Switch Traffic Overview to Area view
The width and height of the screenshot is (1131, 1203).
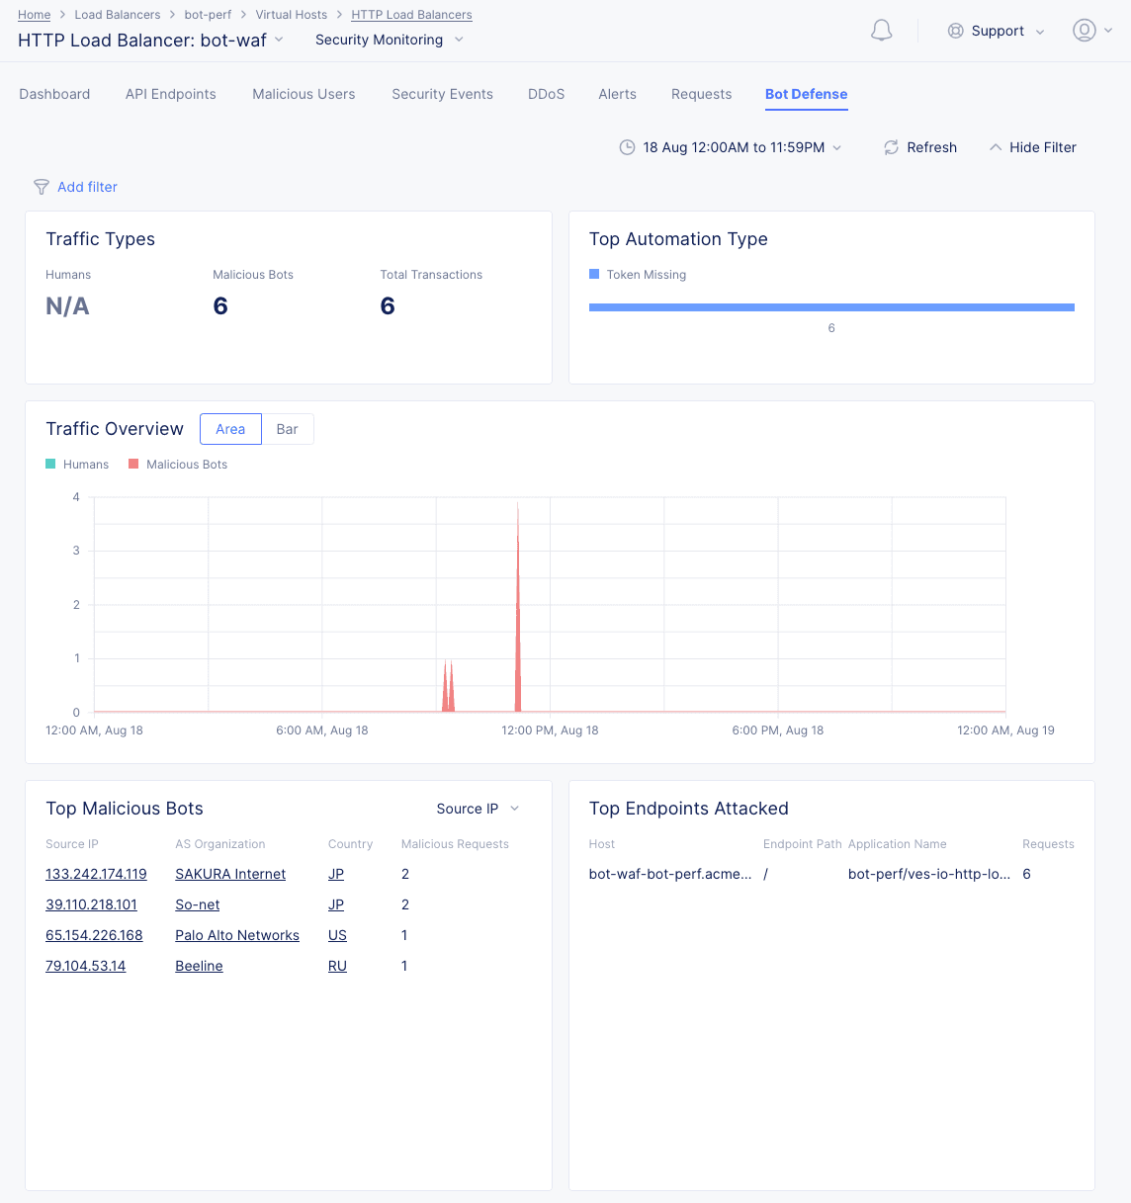230,429
